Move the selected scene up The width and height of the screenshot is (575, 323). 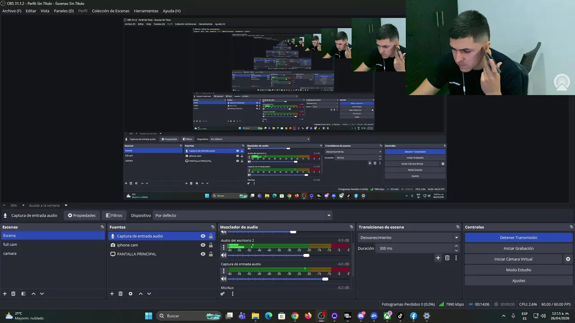(33, 294)
